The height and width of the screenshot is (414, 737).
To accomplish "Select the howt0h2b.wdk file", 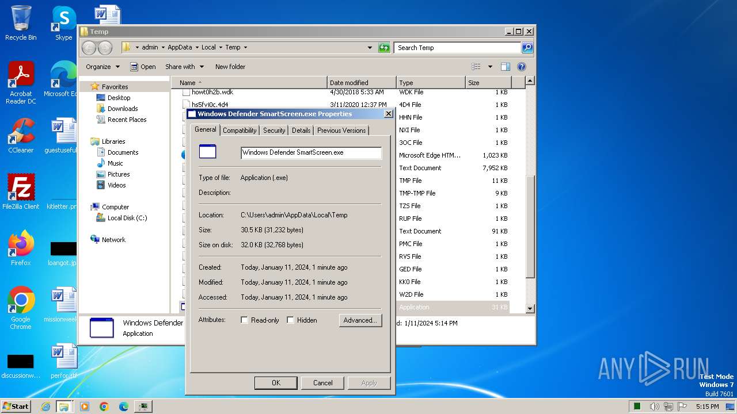I will pyautogui.click(x=212, y=92).
